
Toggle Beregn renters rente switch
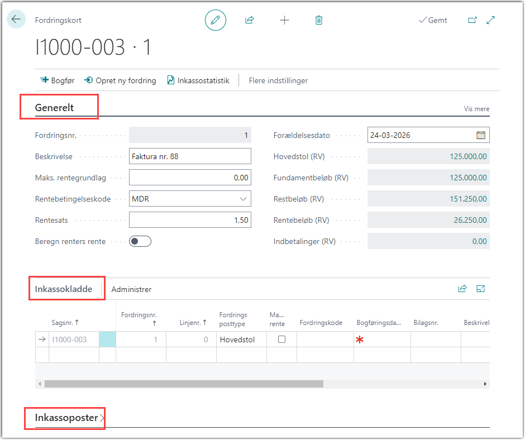140,241
